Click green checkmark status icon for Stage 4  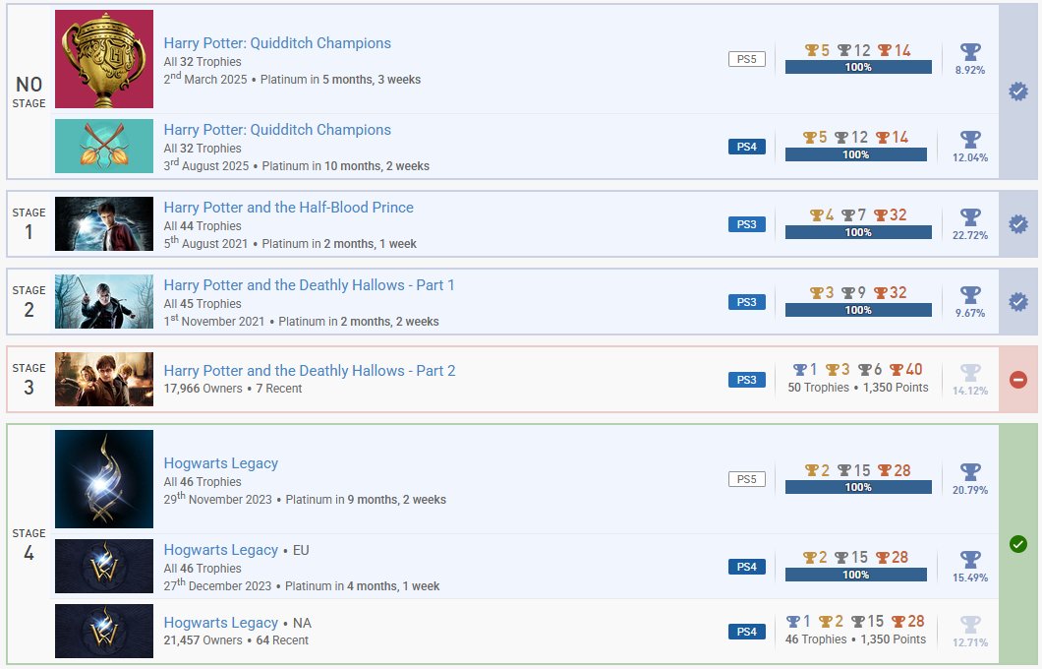[1018, 544]
